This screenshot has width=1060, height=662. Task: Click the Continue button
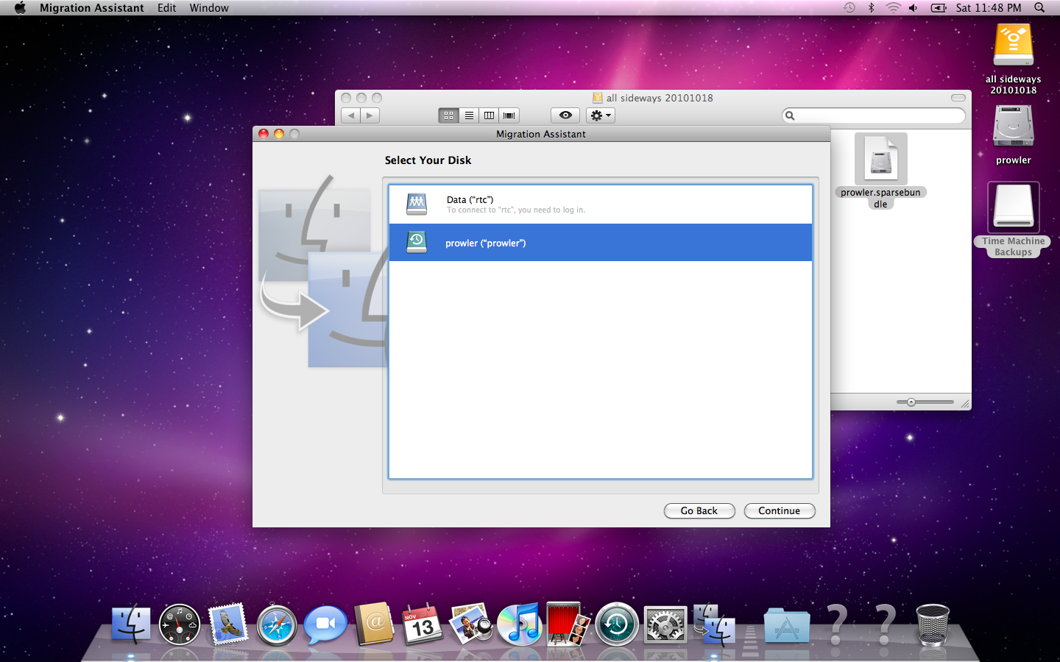click(x=779, y=510)
